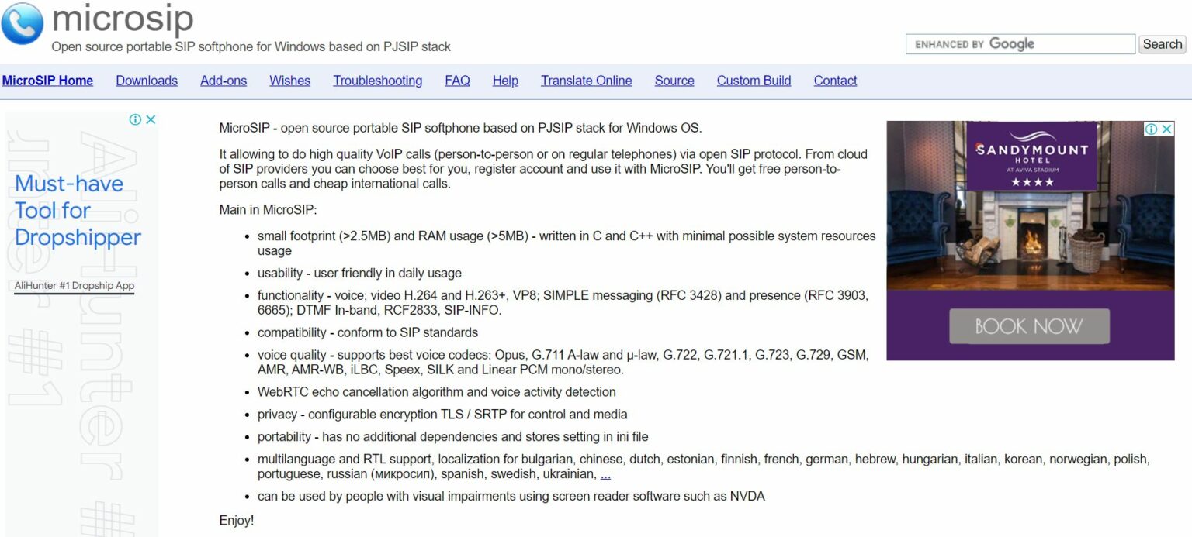Close the AliHunter ad with its X icon

click(151, 119)
